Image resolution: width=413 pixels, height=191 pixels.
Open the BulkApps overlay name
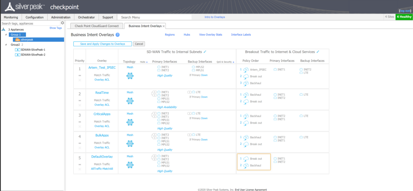102,135
